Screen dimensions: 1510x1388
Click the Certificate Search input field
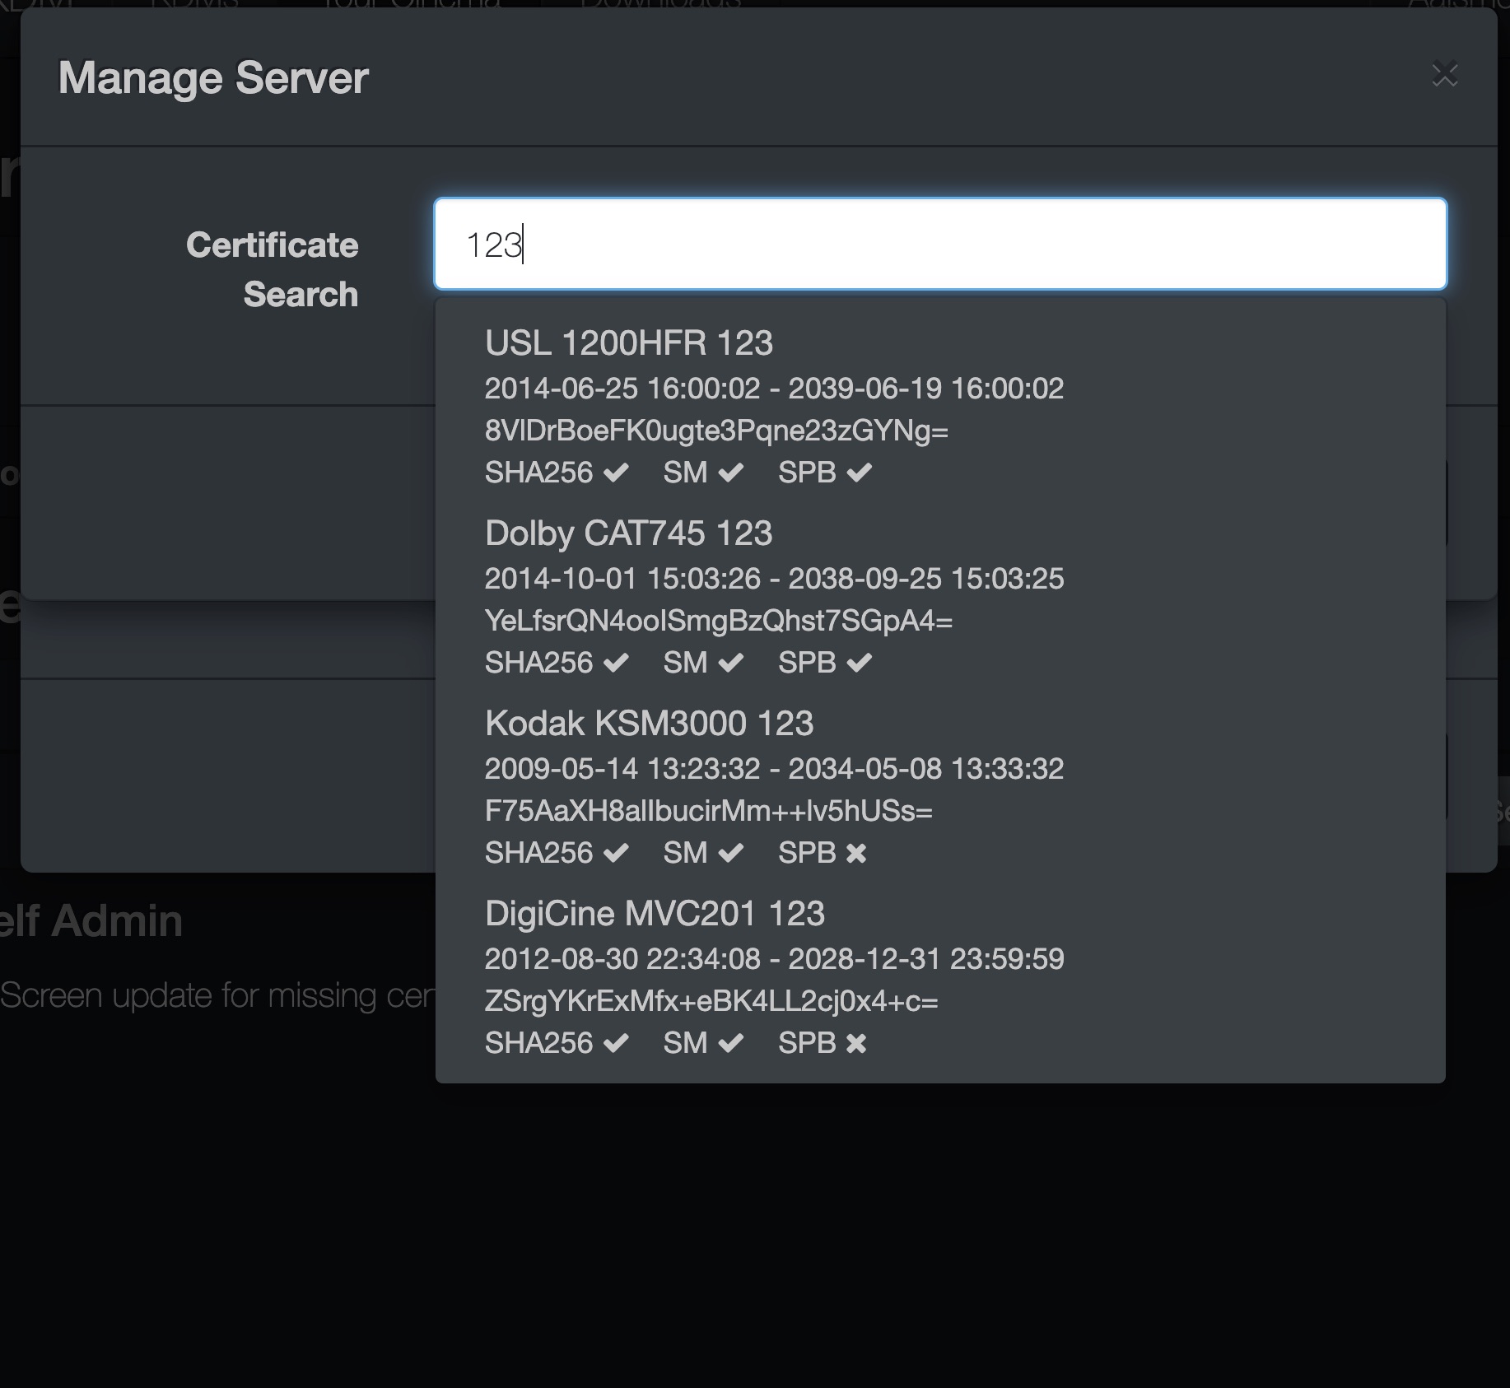pos(940,244)
